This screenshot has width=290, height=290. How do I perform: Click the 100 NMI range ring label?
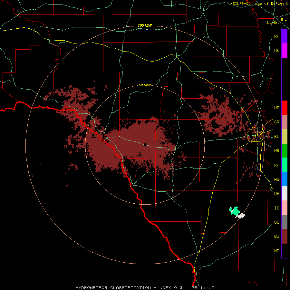(x=145, y=25)
